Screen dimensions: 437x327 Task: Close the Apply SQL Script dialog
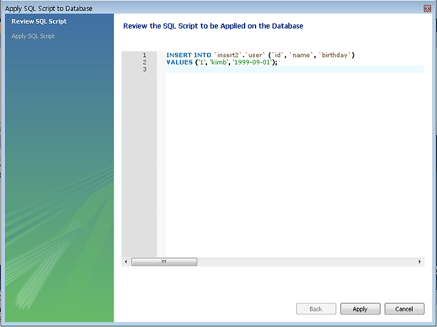pyautogui.click(x=427, y=9)
